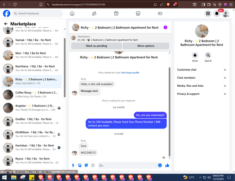The width and height of the screenshot is (235, 181).
Task: Click Richy avatar in chat header
Action: click(x=76, y=28)
